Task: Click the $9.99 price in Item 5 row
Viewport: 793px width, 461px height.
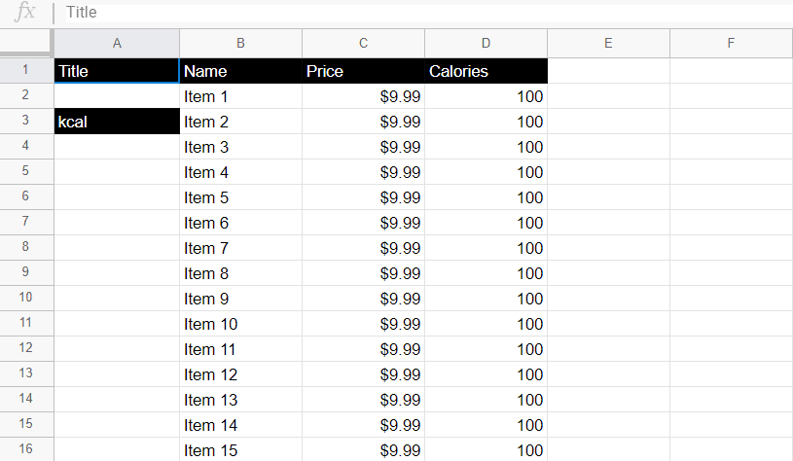Action: 363,197
